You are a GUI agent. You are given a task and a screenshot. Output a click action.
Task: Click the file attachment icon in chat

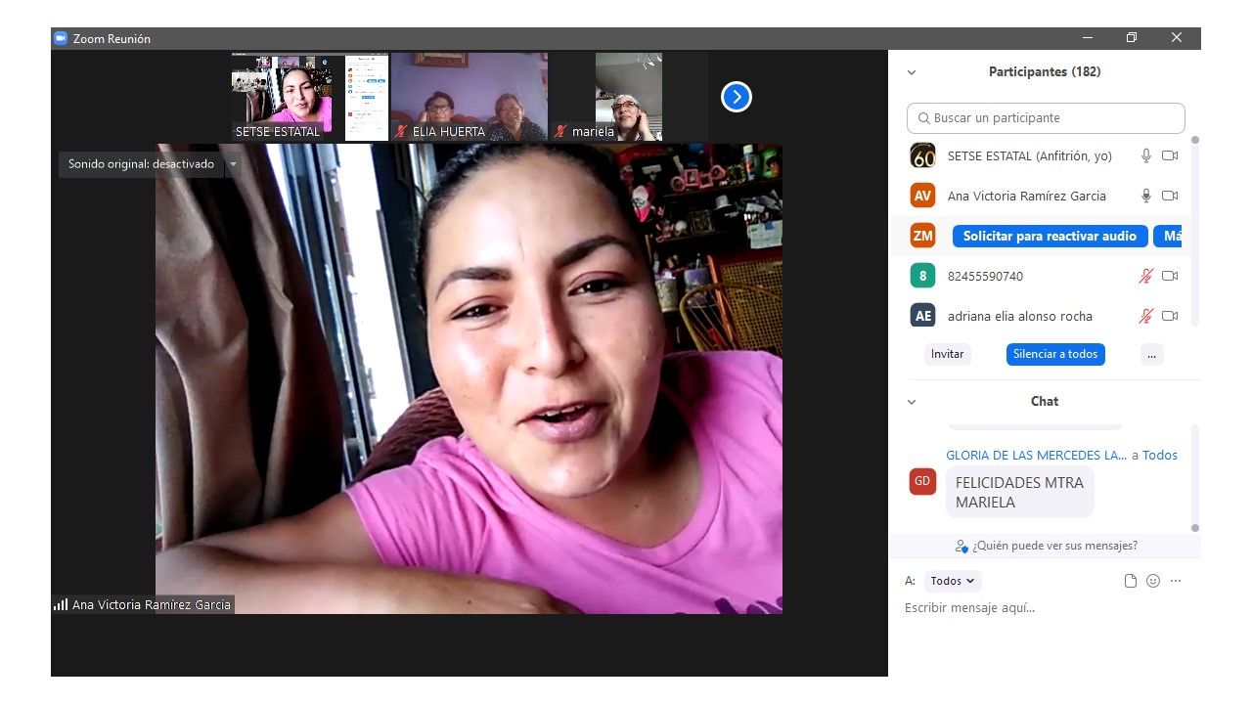pyautogui.click(x=1131, y=581)
